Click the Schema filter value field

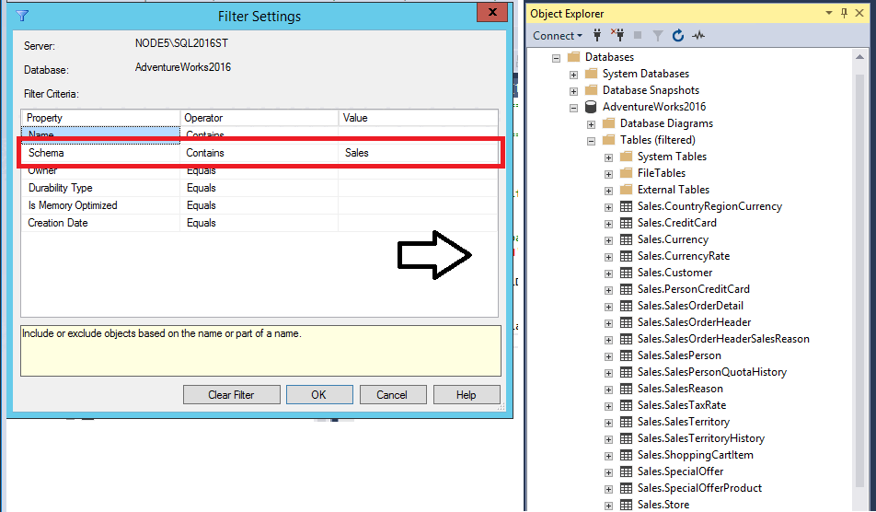click(x=418, y=153)
